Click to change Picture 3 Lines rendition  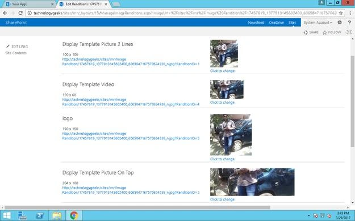coord(222,71)
